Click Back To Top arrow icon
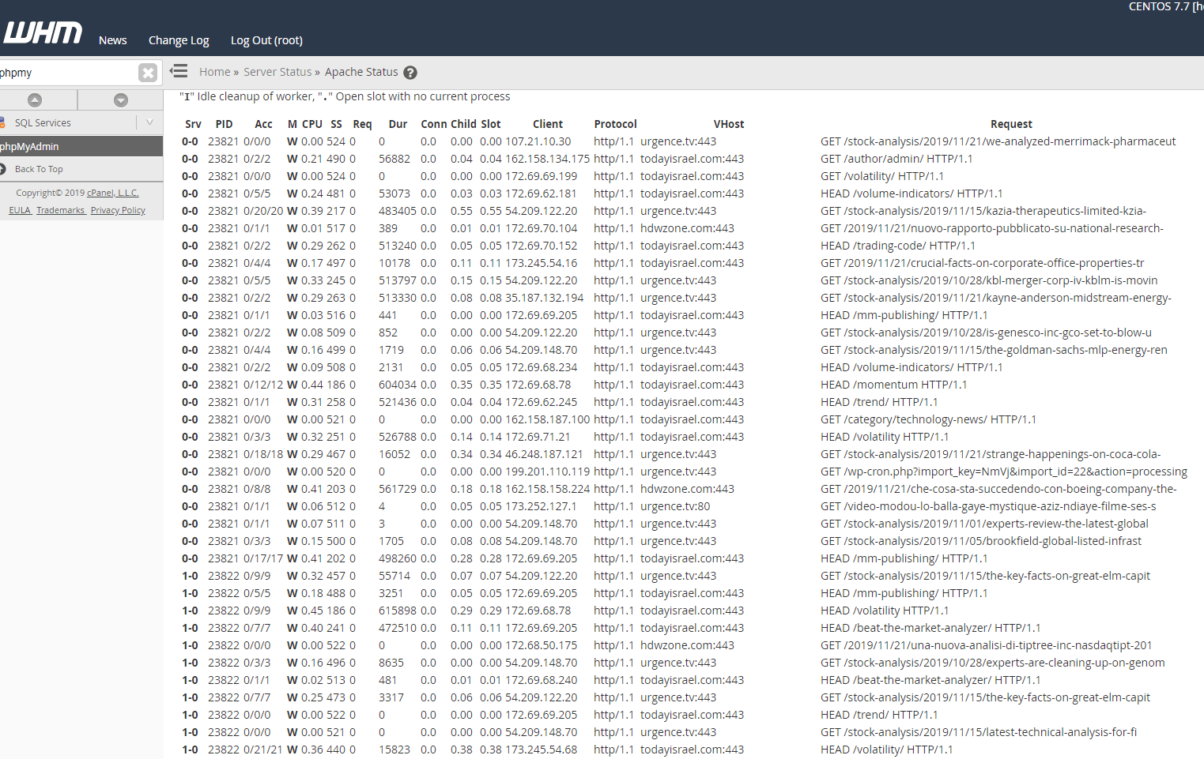The width and height of the screenshot is (1204, 759). point(2,168)
